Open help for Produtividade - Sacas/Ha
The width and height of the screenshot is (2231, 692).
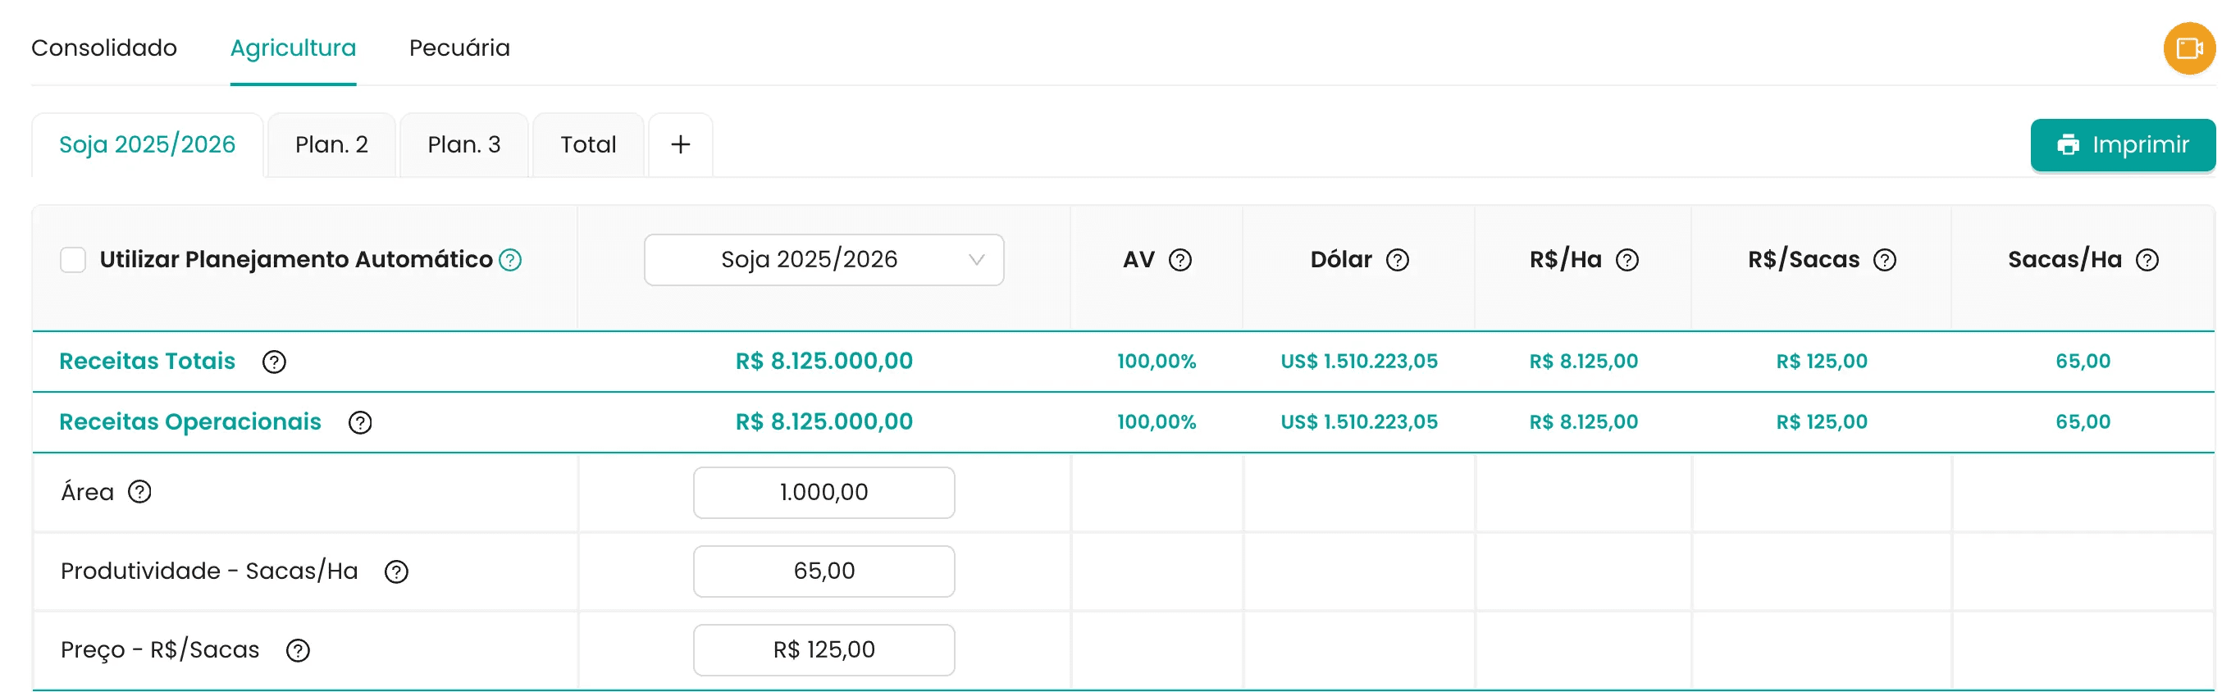[396, 571]
